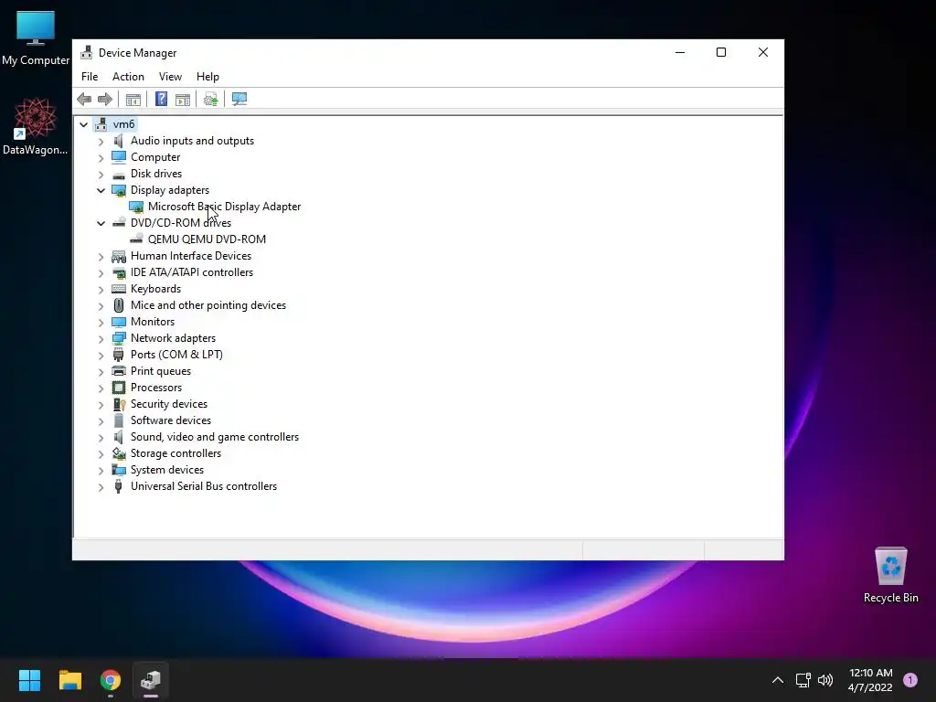Open the notification badge in the tray
Viewport: 936px width, 702px height.
coord(910,680)
